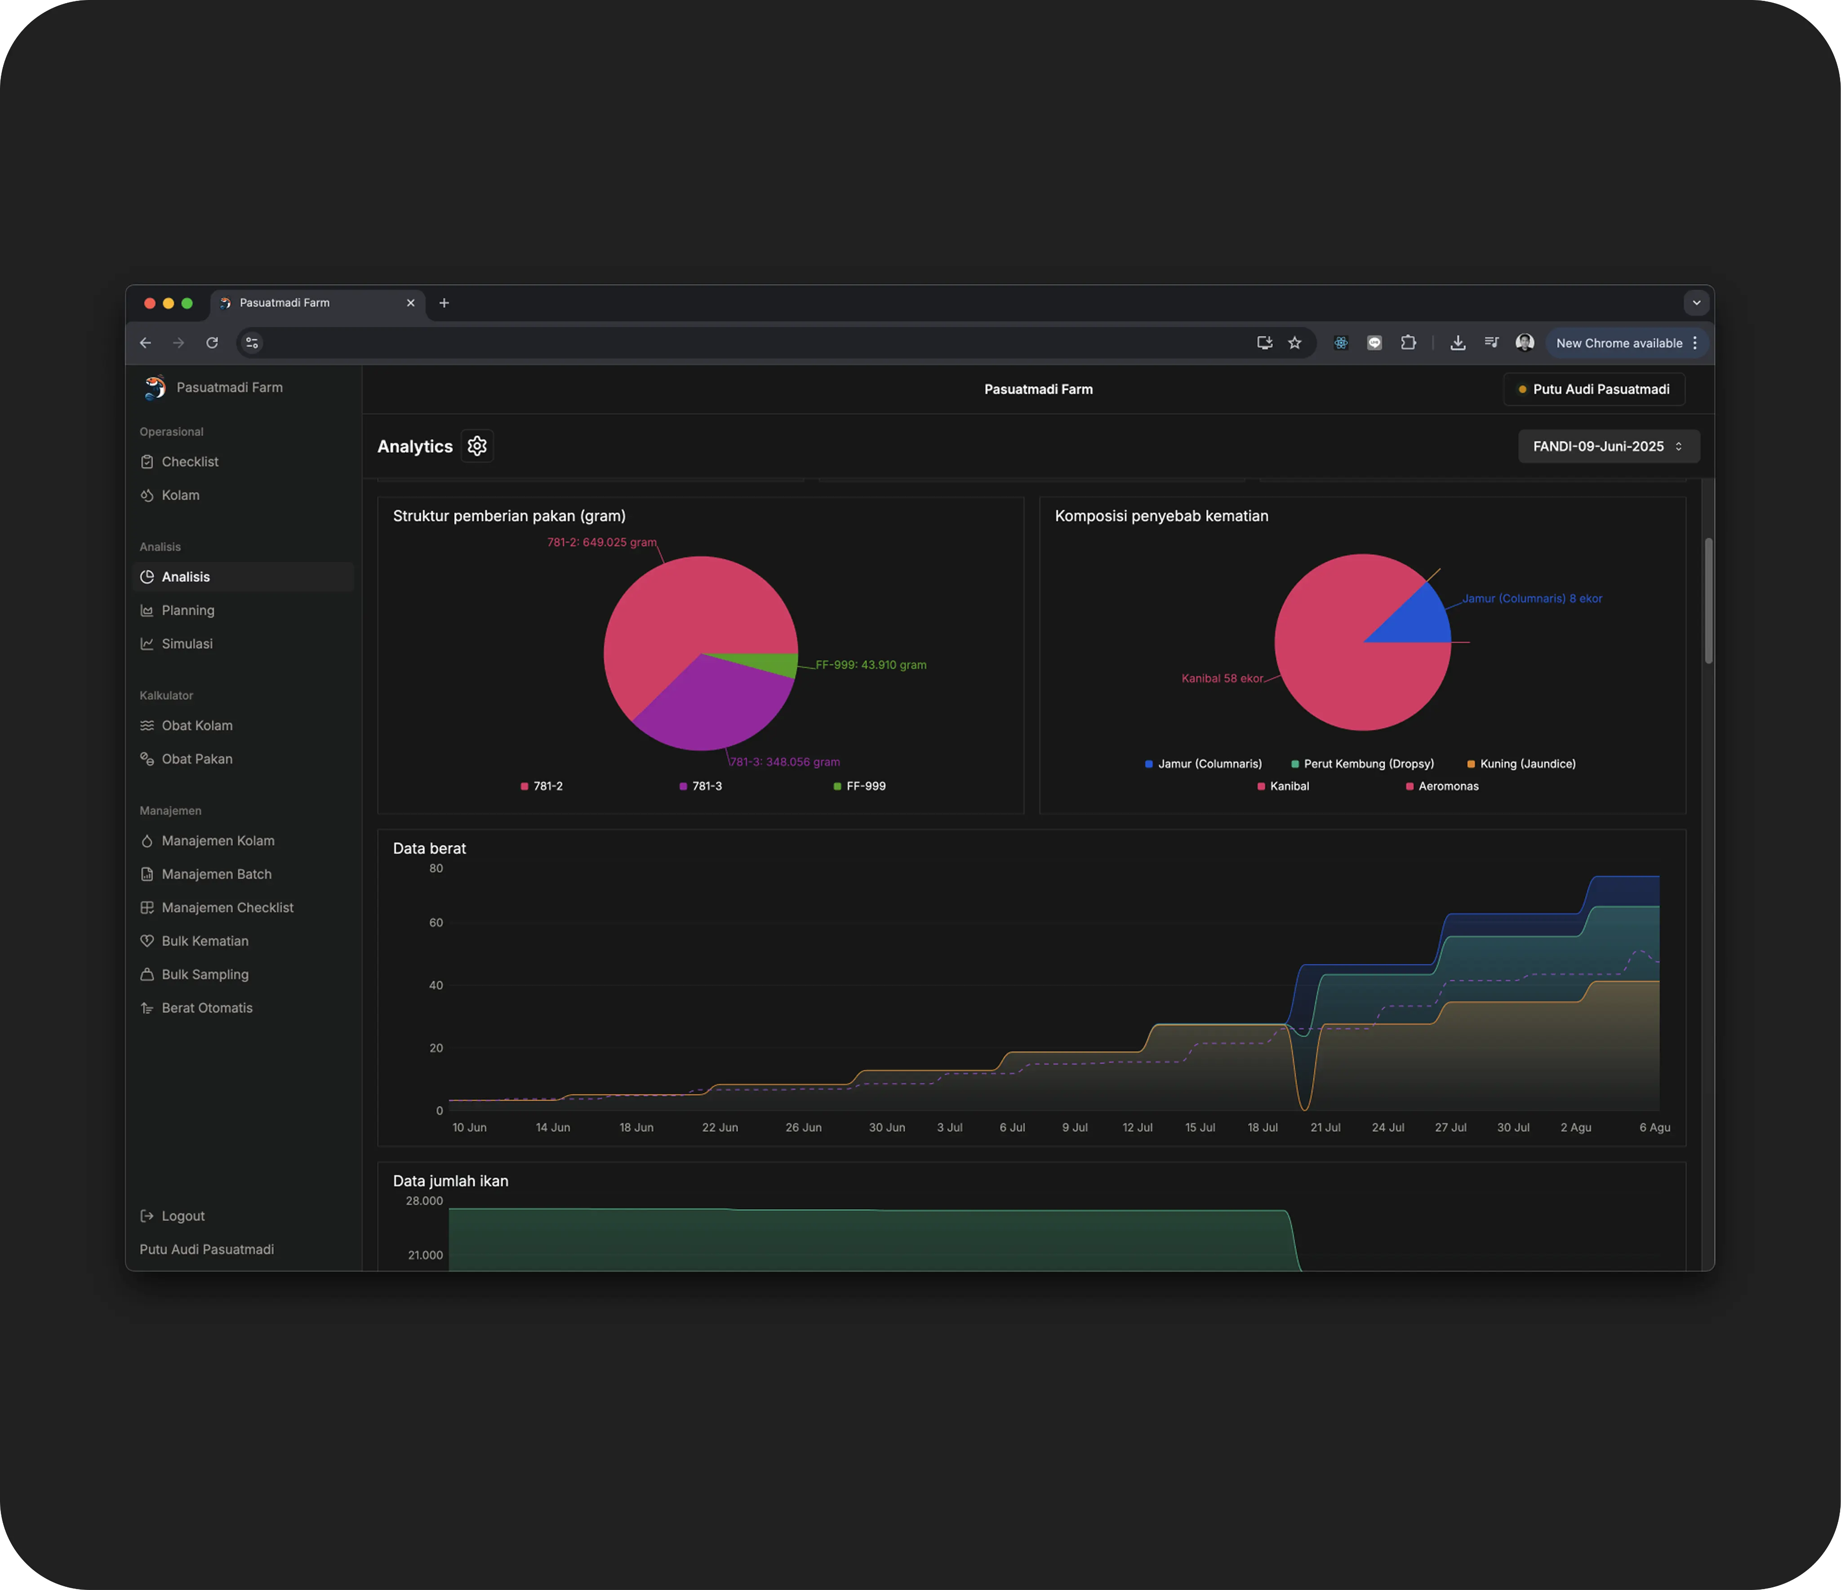Click the Checklist sidebar icon
Image resolution: width=1841 pixels, height=1590 pixels.
(147, 462)
